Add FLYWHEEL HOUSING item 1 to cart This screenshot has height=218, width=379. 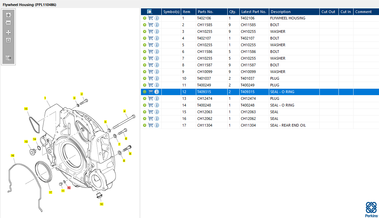(x=151, y=18)
